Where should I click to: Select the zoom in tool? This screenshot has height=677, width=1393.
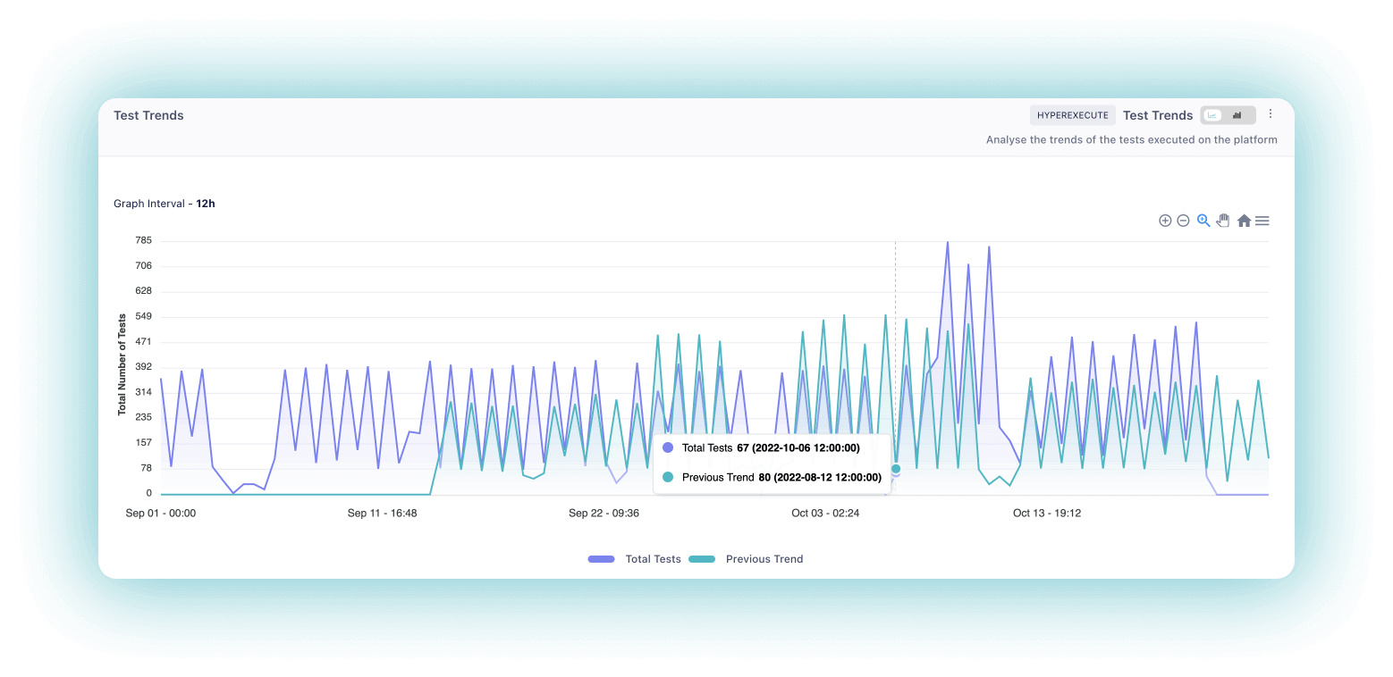point(1165,221)
